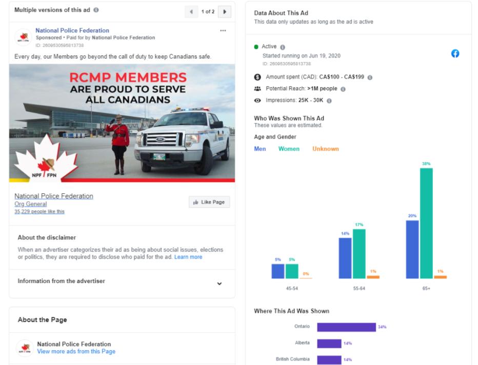478x365 pixels.
Task: Click the '1 of 2' version counter
Action: pyautogui.click(x=208, y=12)
